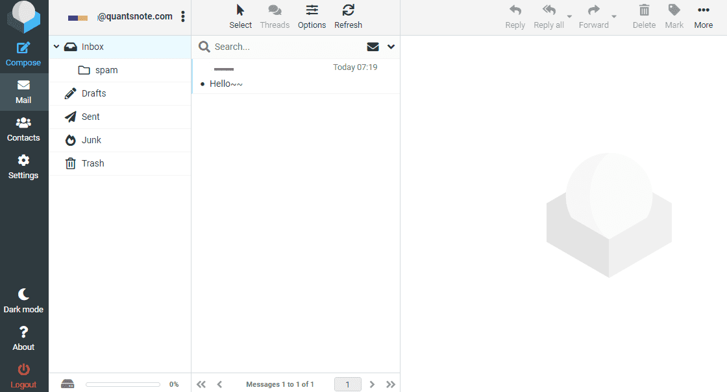Enable message Select mode
Viewport: 727px width, 392px height.
[x=240, y=16]
